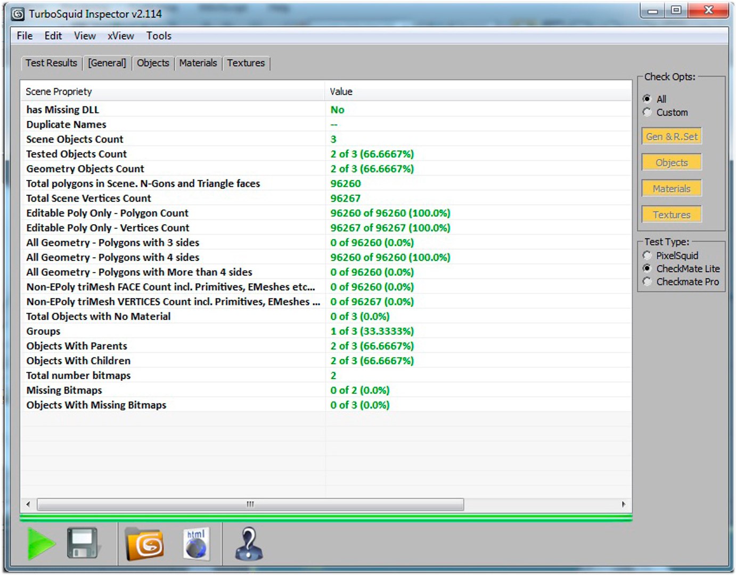Screen dimensions: 736x575
Task: Select the 'Objects With Children' row
Action: [326, 361]
